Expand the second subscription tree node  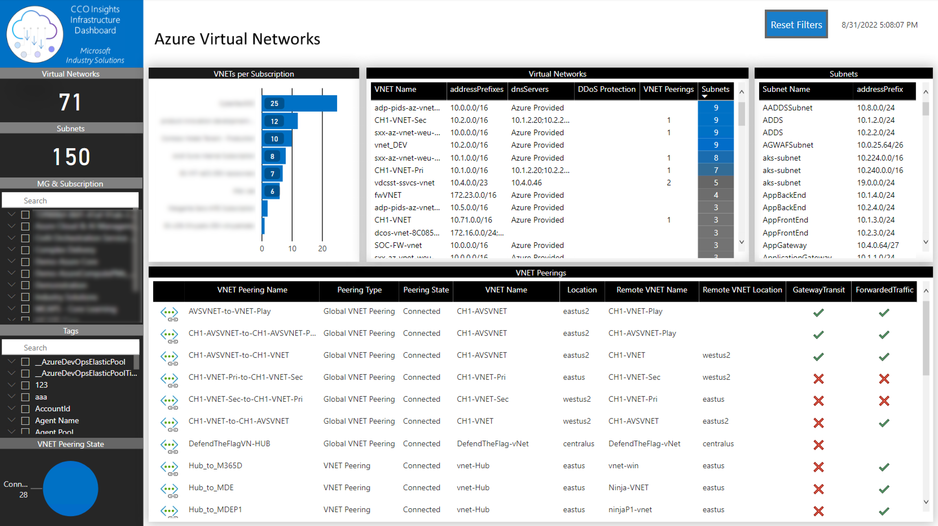pos(12,226)
